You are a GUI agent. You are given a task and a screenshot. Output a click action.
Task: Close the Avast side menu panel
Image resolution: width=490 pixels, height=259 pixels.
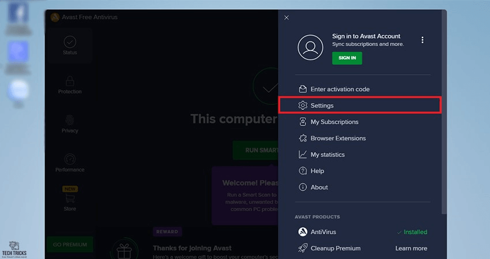point(287,18)
